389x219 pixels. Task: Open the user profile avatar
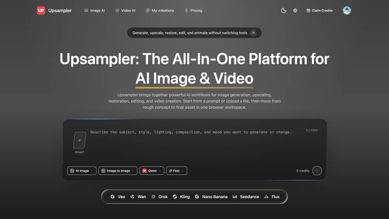(347, 10)
